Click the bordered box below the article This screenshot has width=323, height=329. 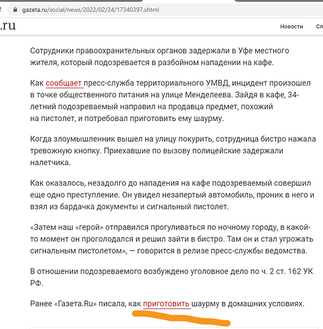tap(174, 328)
